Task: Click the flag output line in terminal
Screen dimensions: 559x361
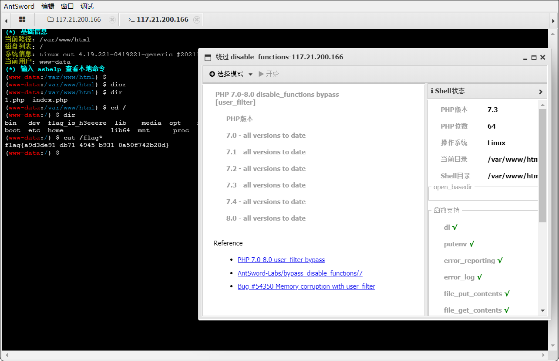Action: click(87, 145)
